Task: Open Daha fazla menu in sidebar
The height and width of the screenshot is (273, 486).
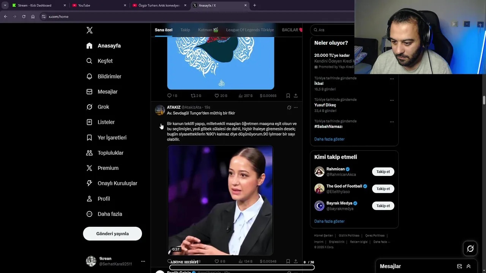Action: point(104,214)
